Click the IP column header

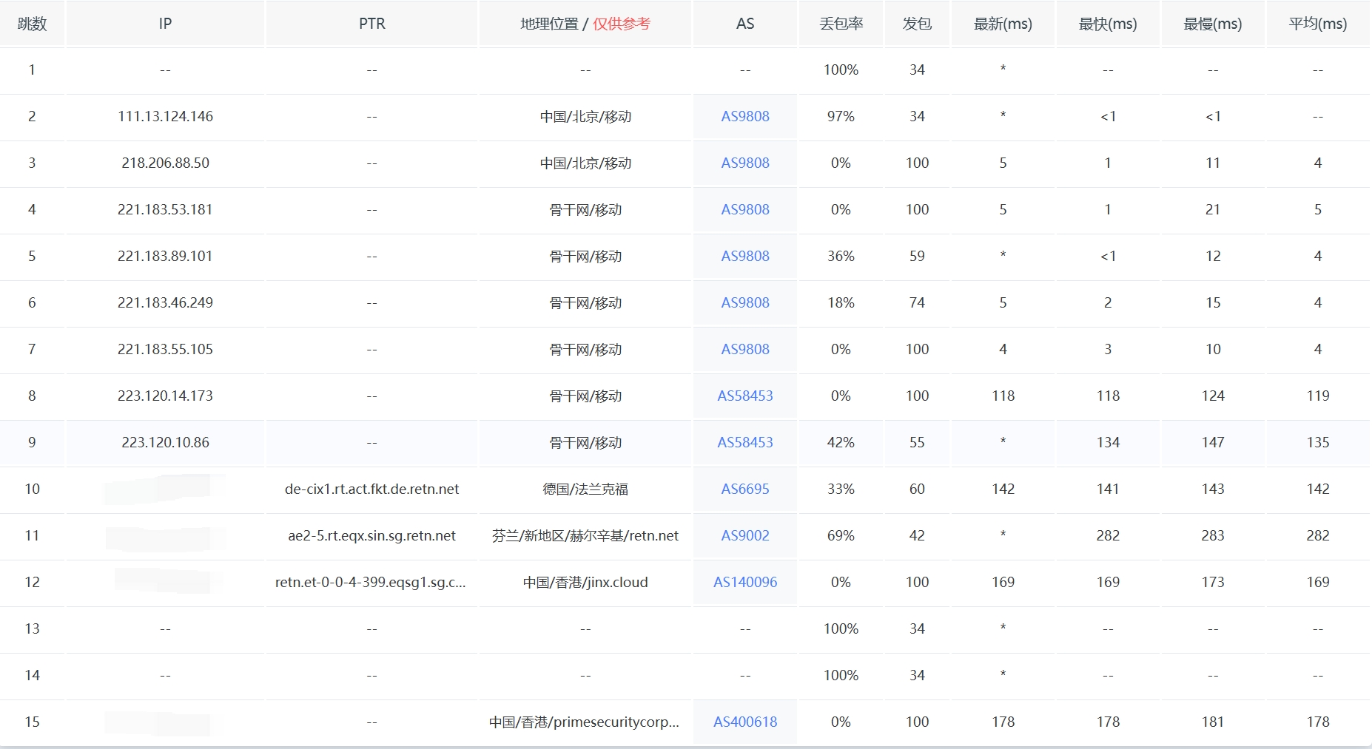(x=165, y=24)
